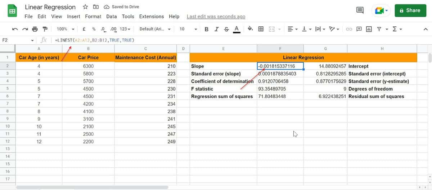This screenshot has width=432, height=190.
Task: Toggle italic formatting
Action: click(216, 29)
